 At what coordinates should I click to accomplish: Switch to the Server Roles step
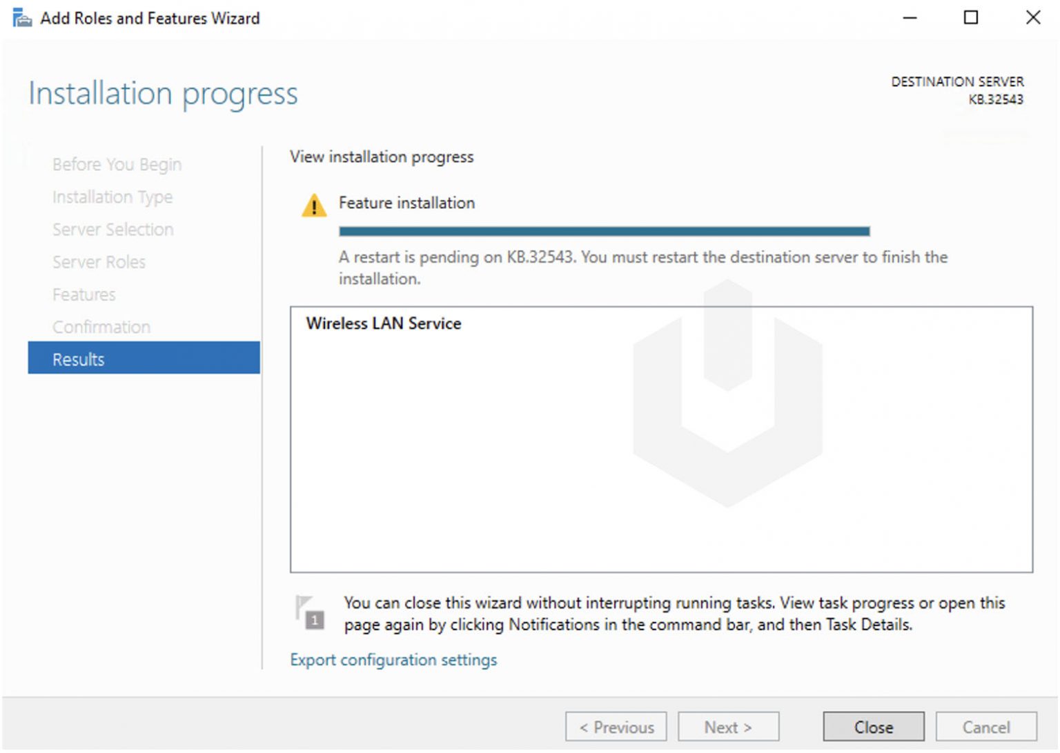(x=99, y=262)
